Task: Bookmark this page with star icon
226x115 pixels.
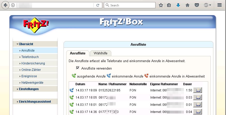Action: coord(161,5)
